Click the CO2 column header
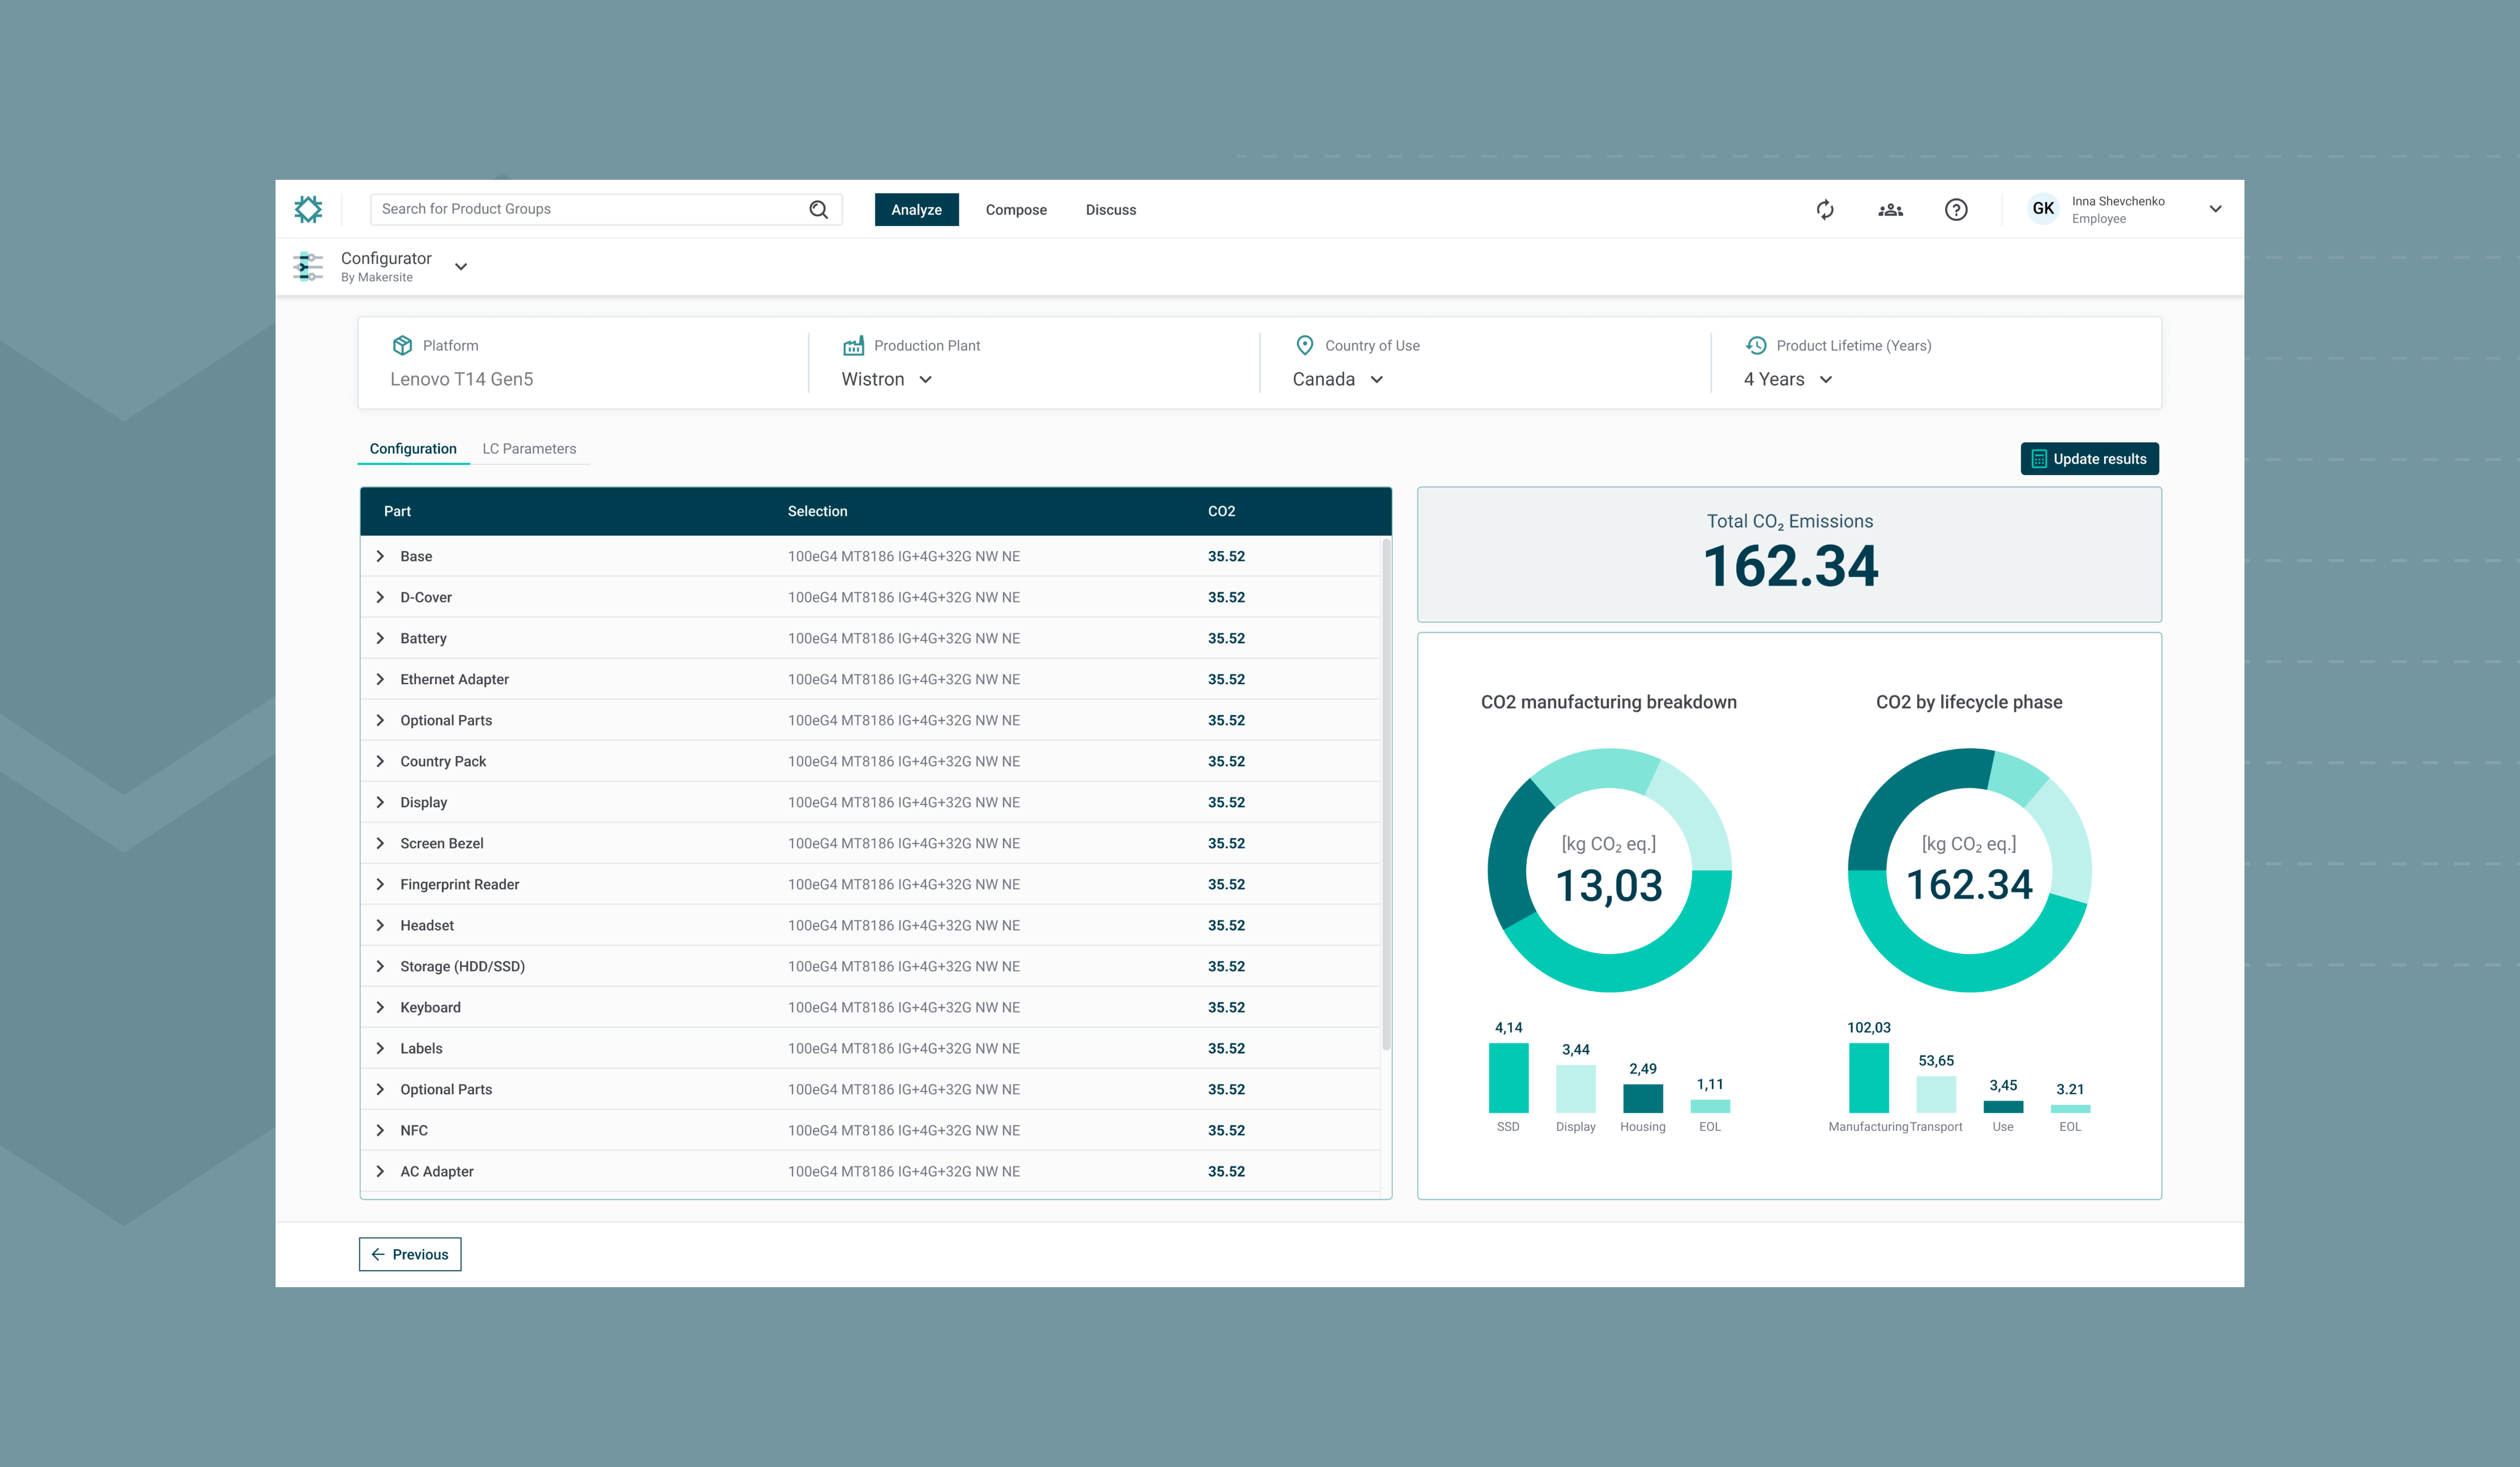2520x1467 pixels. [x=1221, y=511]
